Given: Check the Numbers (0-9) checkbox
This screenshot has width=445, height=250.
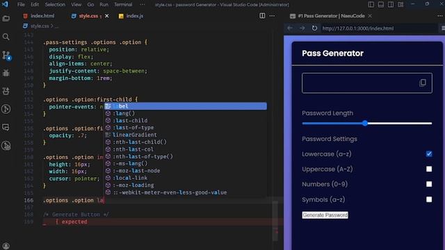Looking at the screenshot, I should coord(429,184).
